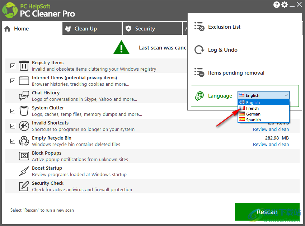Viewport: 305px width, 226px height.
Task: Click the Block Popups title
Action: (x=47, y=153)
